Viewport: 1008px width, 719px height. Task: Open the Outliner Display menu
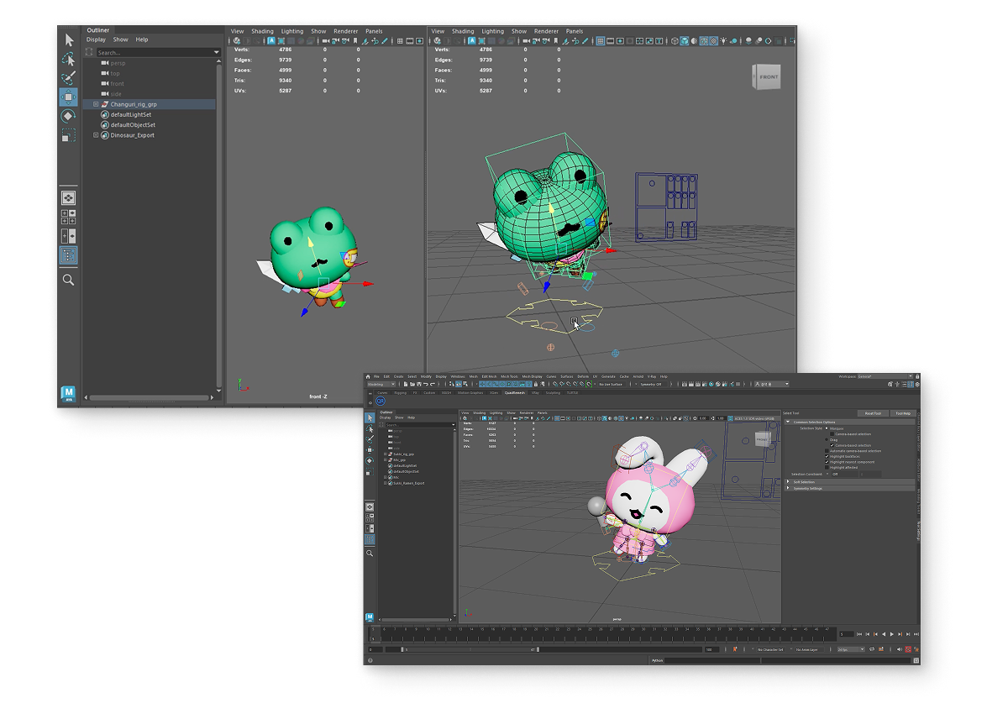pyautogui.click(x=96, y=39)
